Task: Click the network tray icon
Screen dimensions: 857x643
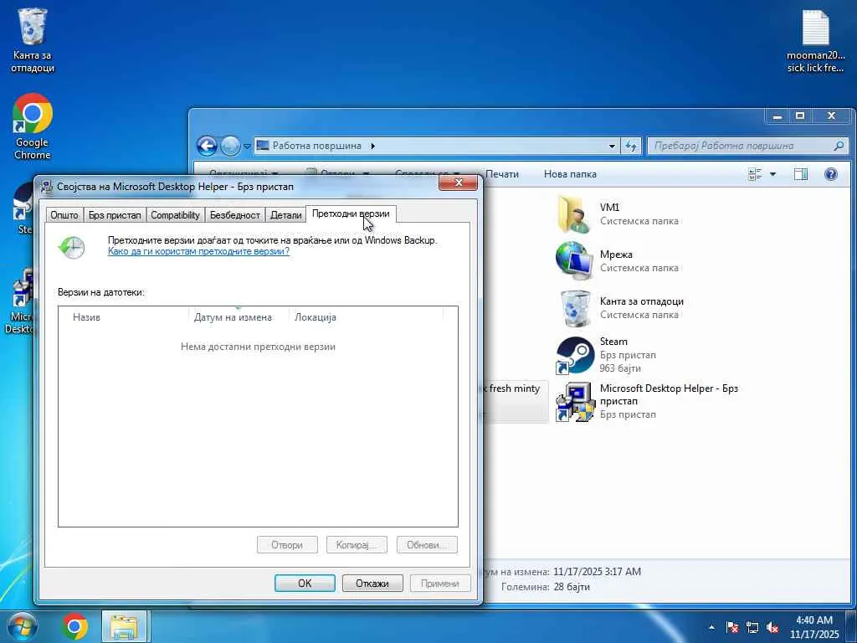Action: point(752,627)
